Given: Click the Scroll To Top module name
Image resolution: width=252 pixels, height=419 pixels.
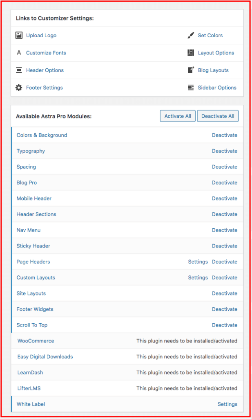Looking at the screenshot, I should pos(32,325).
